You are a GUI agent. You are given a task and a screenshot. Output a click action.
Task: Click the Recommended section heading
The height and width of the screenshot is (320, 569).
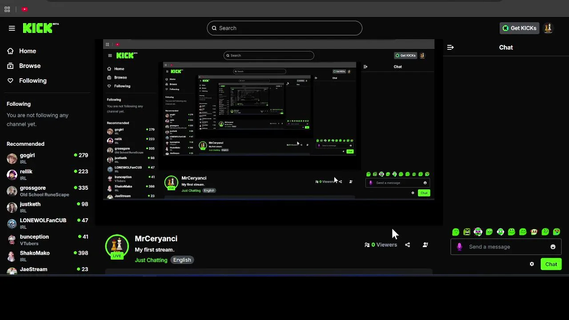(x=25, y=144)
